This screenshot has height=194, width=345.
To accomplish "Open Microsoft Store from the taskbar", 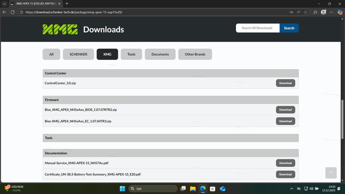I will point(212,189).
